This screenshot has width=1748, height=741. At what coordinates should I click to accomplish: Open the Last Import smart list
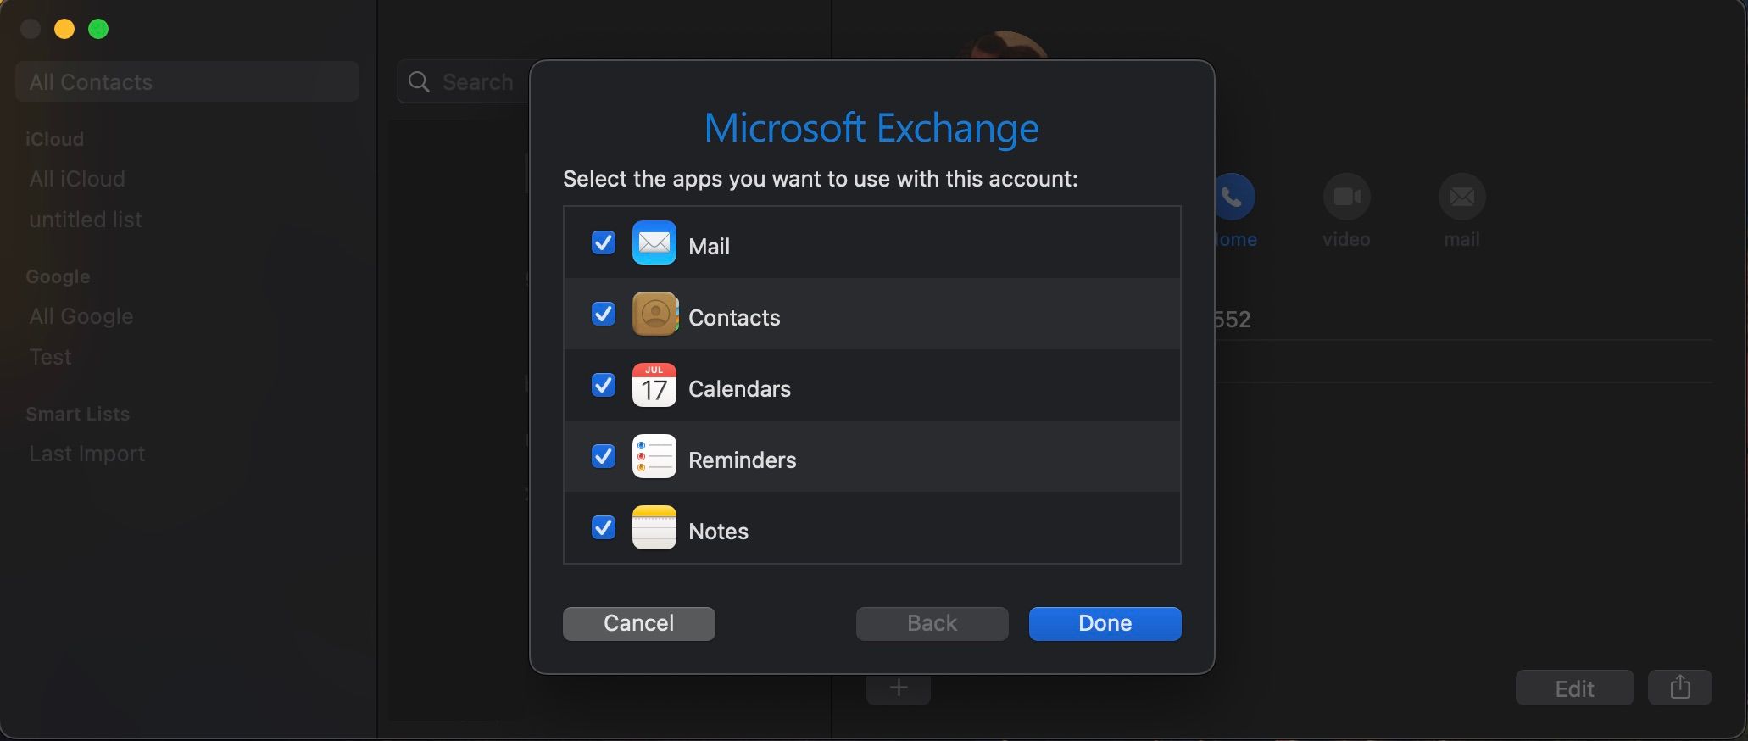(87, 454)
